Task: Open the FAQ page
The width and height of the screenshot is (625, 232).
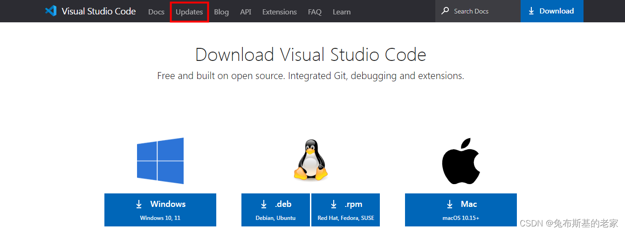Action: [315, 12]
